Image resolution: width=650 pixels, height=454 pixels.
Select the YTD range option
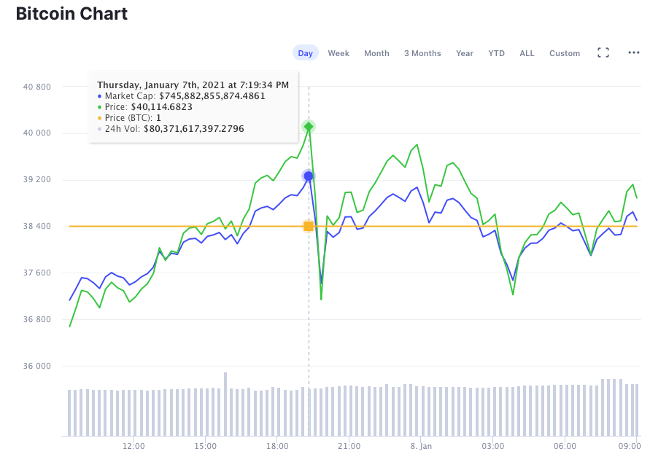(x=496, y=53)
